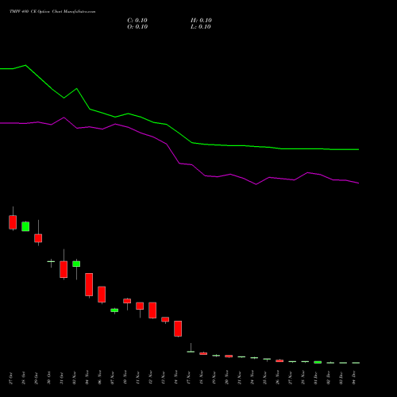Click the '11 Nov' date axis label
This screenshot has width=397, height=397.
138,378
